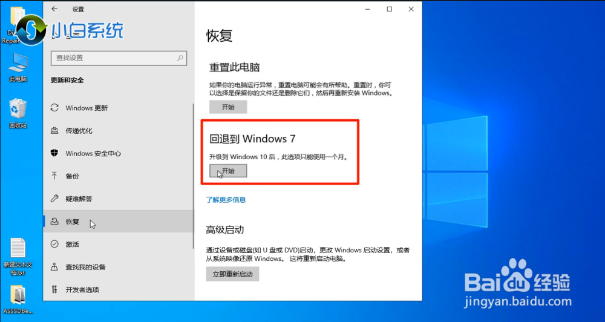The width and height of the screenshot is (605, 322).
Task: Select the ASSSDBe... folder on desktop
Action: [x=18, y=299]
